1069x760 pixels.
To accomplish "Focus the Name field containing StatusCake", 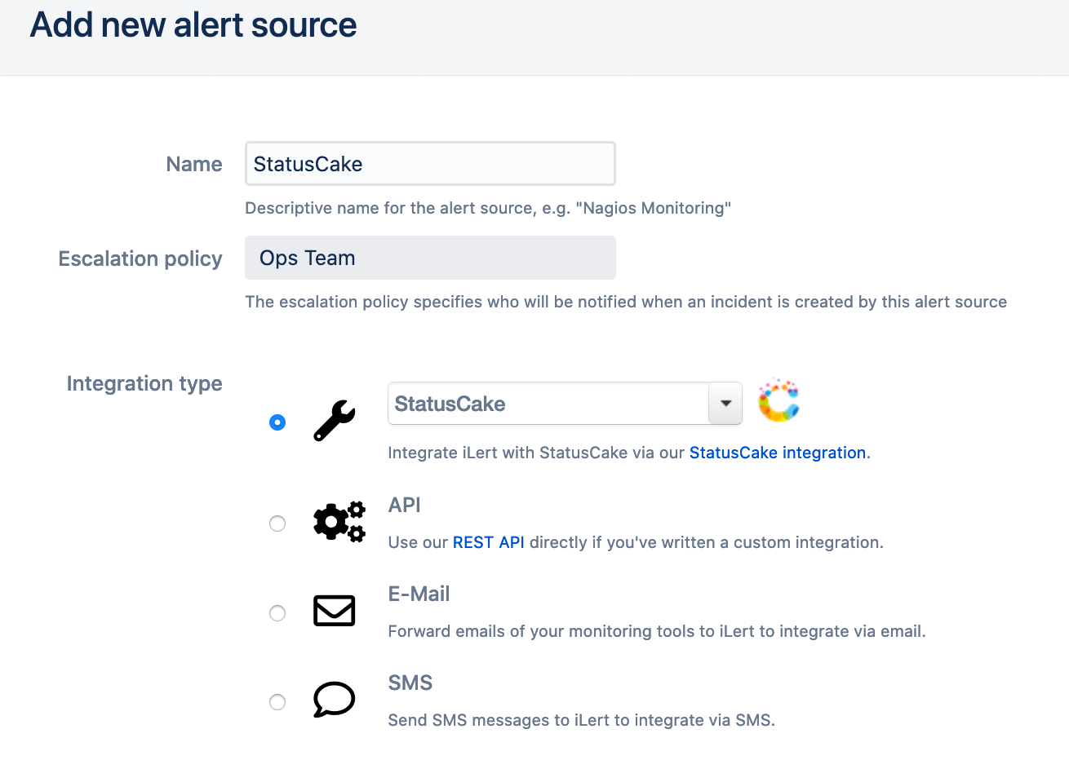I will tap(430, 164).
